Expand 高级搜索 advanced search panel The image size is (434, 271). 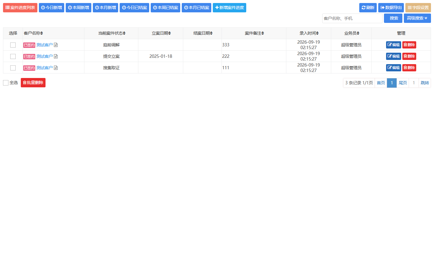(x=417, y=18)
